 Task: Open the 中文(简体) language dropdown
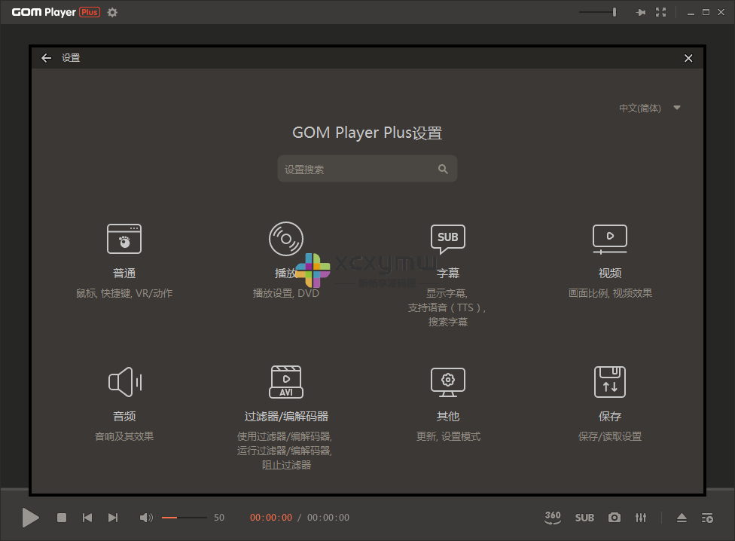click(648, 108)
